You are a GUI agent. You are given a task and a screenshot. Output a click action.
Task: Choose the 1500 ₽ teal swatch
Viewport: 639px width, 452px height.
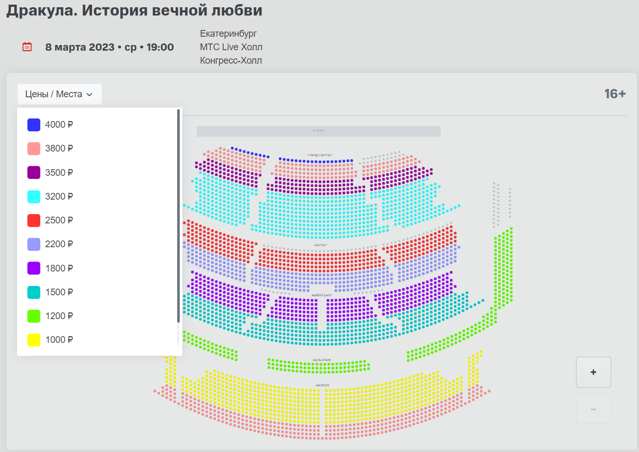pyautogui.click(x=34, y=292)
